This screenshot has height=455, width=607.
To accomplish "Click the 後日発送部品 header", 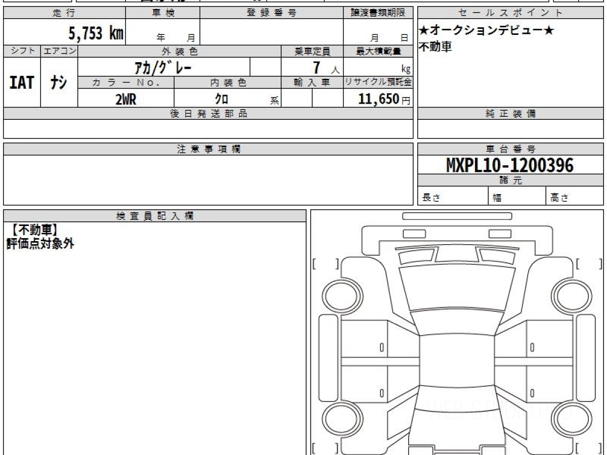I will [x=208, y=114].
